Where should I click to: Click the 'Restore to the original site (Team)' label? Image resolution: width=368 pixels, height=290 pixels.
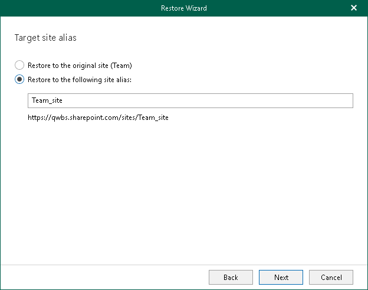tap(84, 66)
